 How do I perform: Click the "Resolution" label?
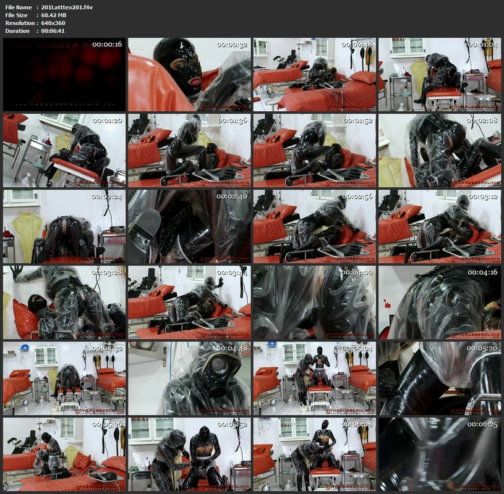point(20,23)
